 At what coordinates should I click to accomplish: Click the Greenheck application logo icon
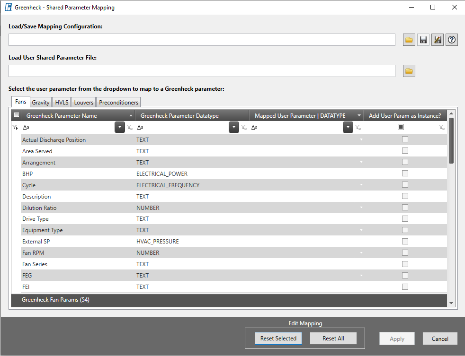coord(8,7)
